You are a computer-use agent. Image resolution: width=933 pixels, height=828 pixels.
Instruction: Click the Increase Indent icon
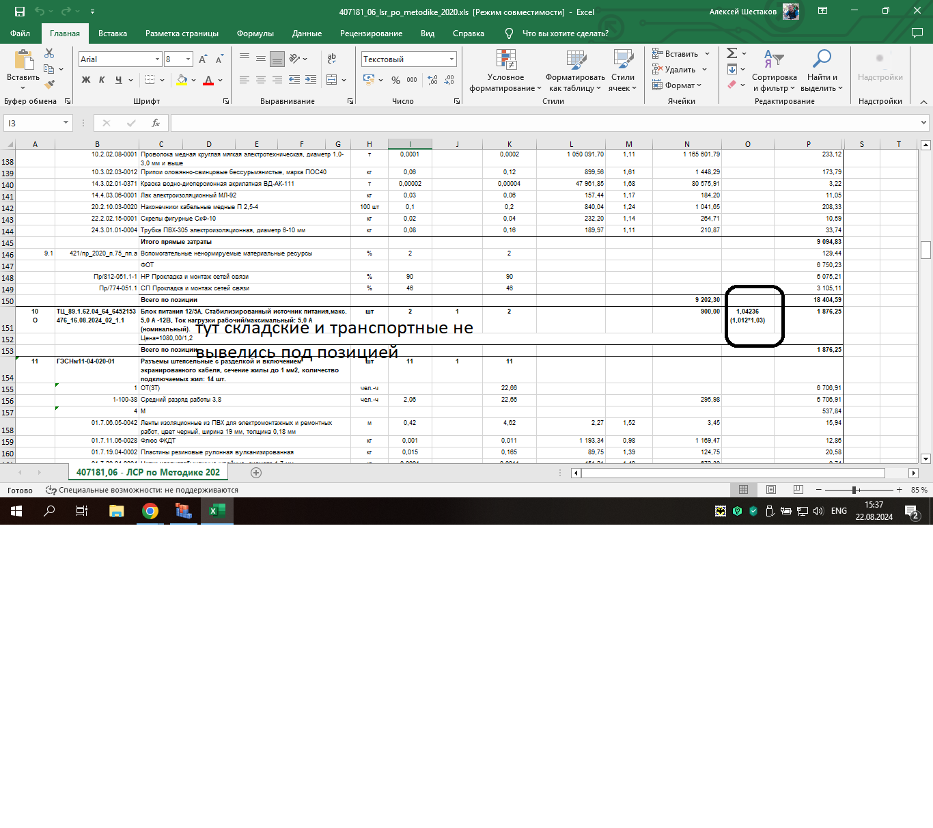pyautogui.click(x=310, y=80)
